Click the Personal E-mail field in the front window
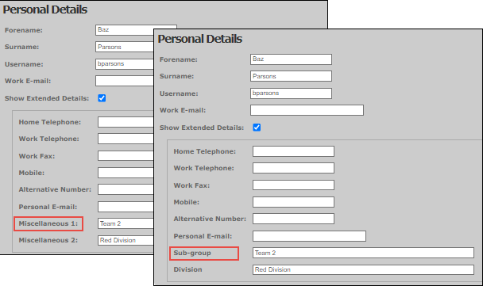 (309, 236)
